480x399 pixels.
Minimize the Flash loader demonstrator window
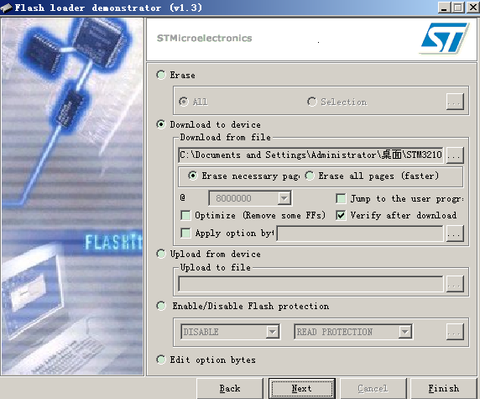click(x=445, y=7)
